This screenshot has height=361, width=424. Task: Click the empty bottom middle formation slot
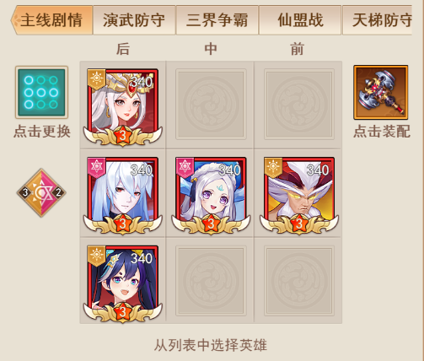click(x=211, y=281)
